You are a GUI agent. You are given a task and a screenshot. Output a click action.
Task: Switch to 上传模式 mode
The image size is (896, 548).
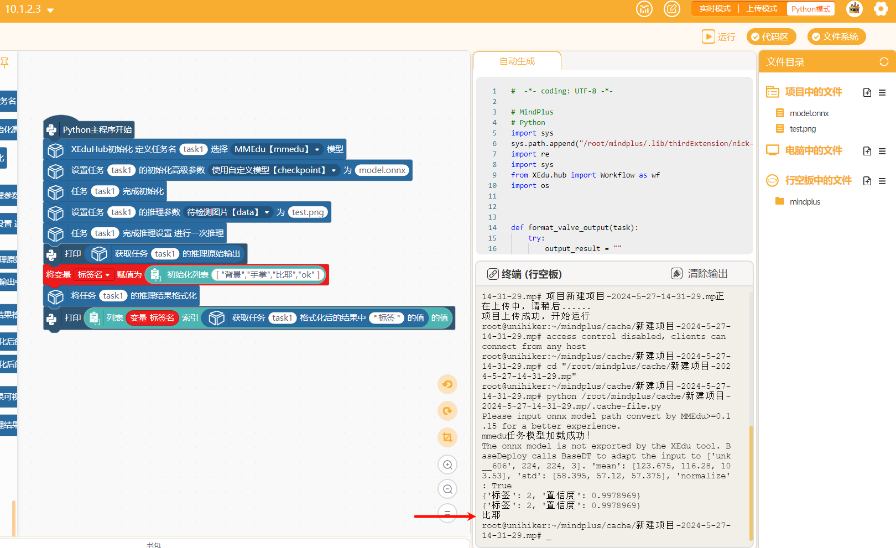click(762, 9)
